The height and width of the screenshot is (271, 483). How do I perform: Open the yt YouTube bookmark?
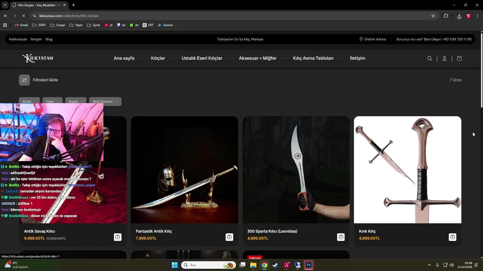point(108,25)
